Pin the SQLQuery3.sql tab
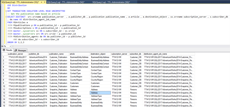The width and height of the screenshot is (230, 107). click(x=41, y=2)
